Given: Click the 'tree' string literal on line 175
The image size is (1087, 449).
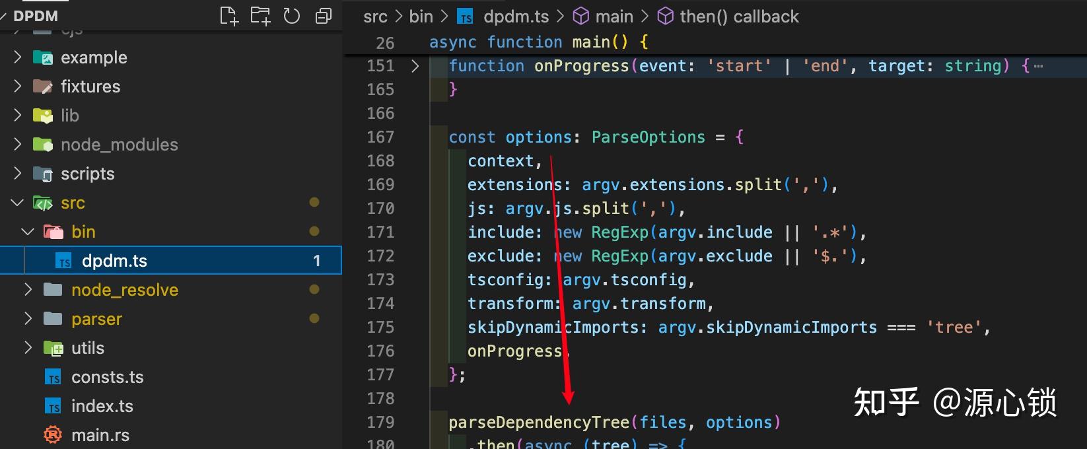Looking at the screenshot, I should [954, 328].
